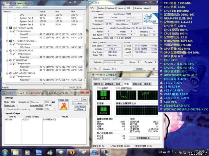Open the Selection Processor #1 dropdown in CPU-Z
Screen dimensions: 209x156
113,62
